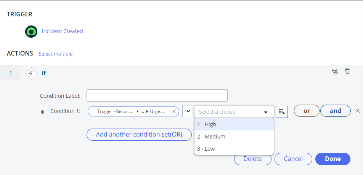Screen dimensions: 363x175
Task: Add an 'or' condition
Action: click(x=307, y=111)
